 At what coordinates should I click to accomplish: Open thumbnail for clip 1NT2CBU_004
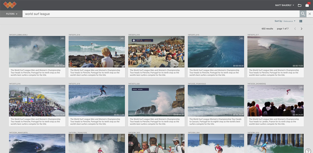click(x=216, y=143)
